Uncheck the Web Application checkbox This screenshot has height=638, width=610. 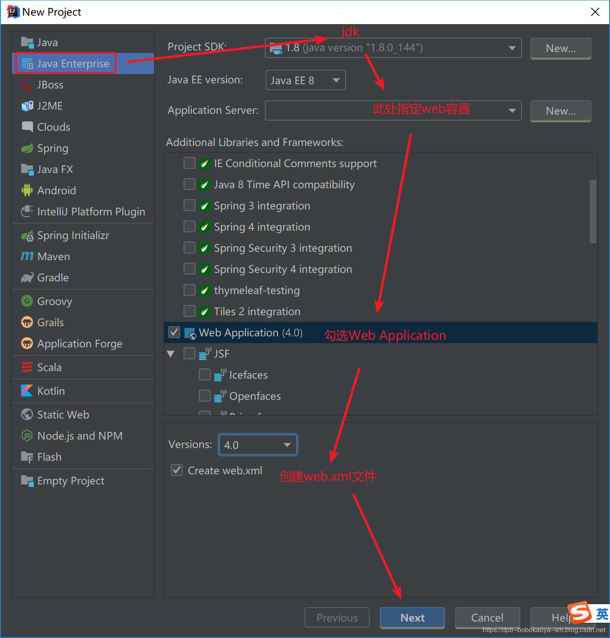coord(174,332)
